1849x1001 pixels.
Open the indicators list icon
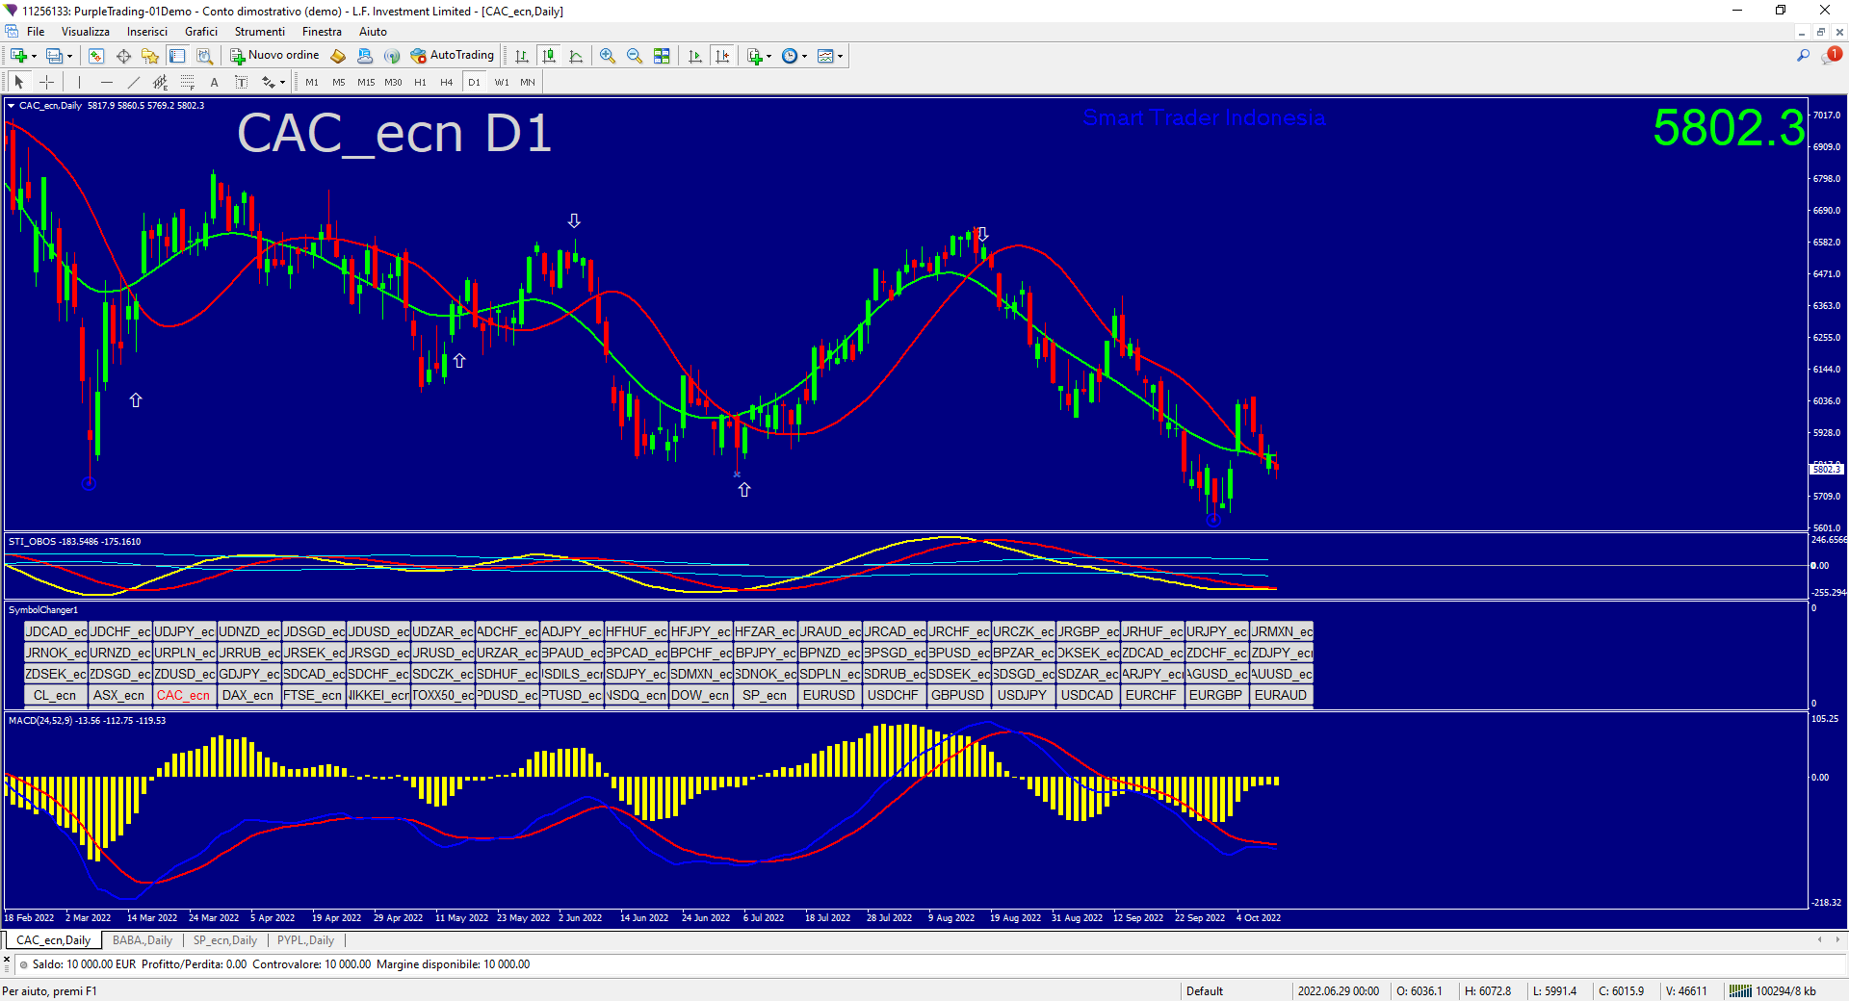(755, 56)
